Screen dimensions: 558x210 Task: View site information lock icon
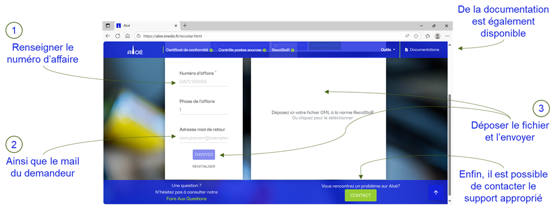(x=138, y=36)
